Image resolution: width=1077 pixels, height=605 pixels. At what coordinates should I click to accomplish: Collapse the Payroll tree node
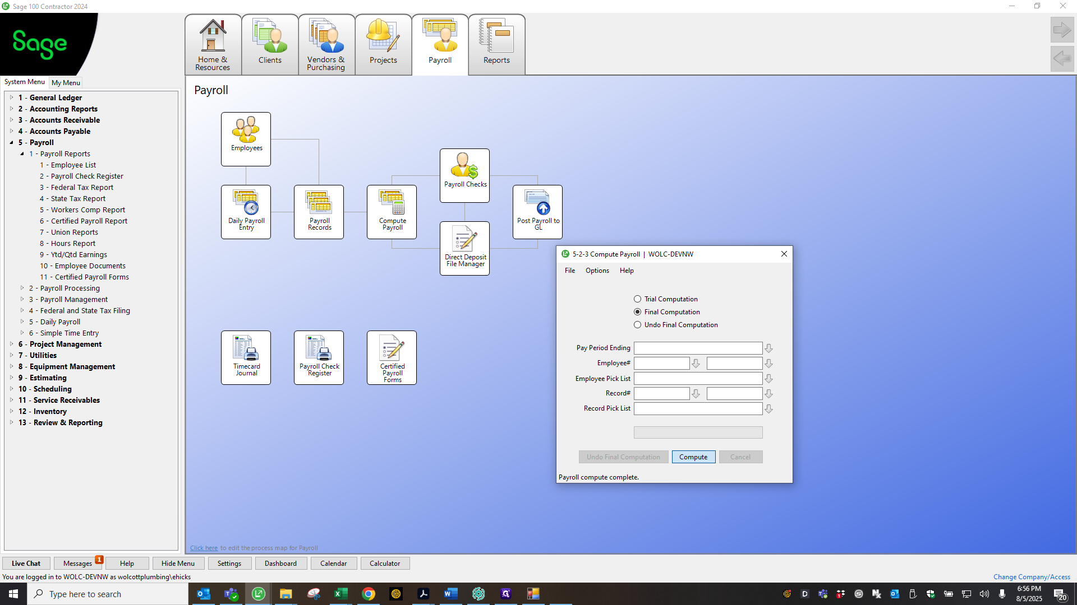tap(11, 142)
